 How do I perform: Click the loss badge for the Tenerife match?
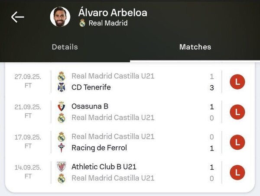(237, 82)
